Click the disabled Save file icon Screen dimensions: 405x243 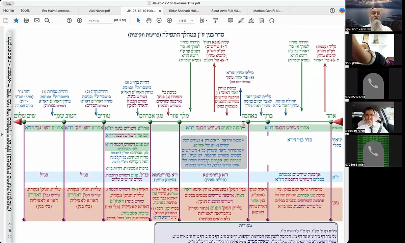pyautogui.click(x=6, y=21)
